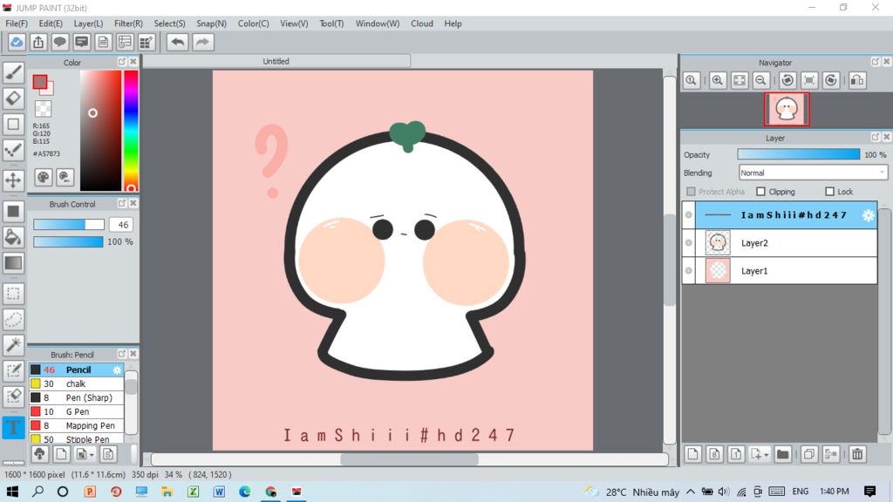Image resolution: width=893 pixels, height=502 pixels.
Task: Select the Brush tool in left toolbar
Action: (13, 72)
